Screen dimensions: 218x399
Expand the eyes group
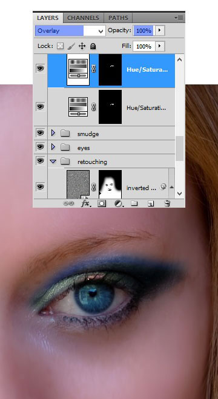[x=53, y=147]
